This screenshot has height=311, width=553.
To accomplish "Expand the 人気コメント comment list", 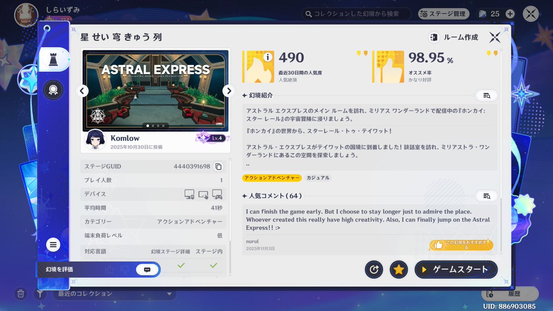I will (x=487, y=196).
